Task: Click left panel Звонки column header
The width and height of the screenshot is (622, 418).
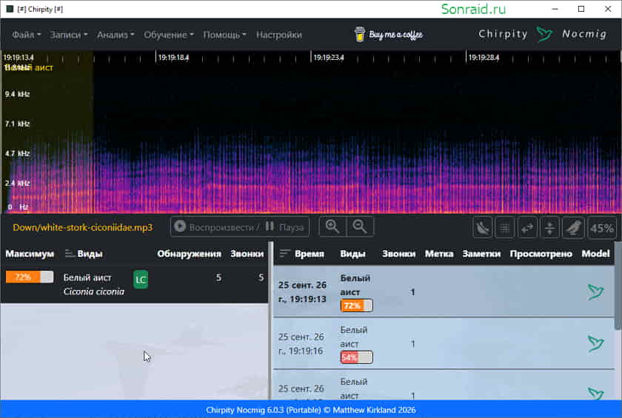Action: tap(247, 254)
